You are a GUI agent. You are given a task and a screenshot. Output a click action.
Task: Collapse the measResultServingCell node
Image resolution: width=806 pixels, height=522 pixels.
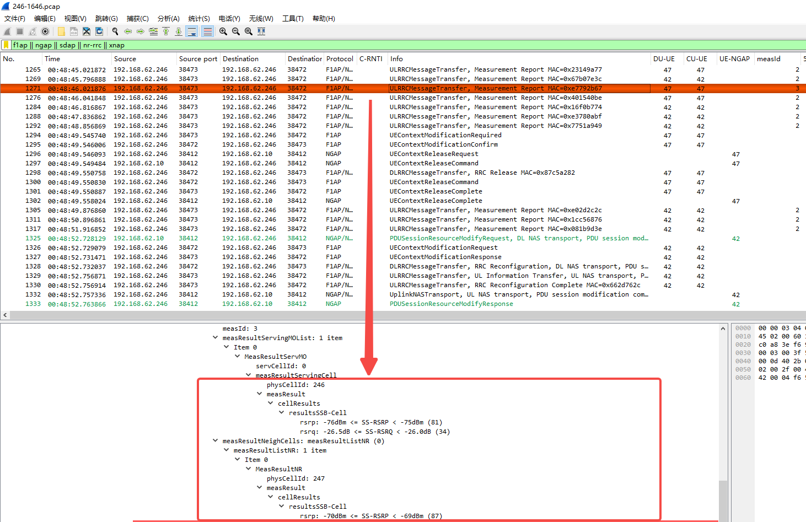[248, 375]
